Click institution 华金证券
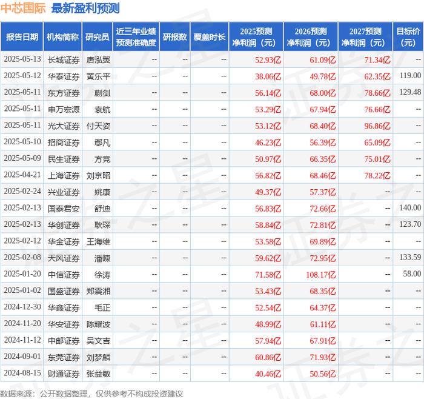 (x=64, y=242)
